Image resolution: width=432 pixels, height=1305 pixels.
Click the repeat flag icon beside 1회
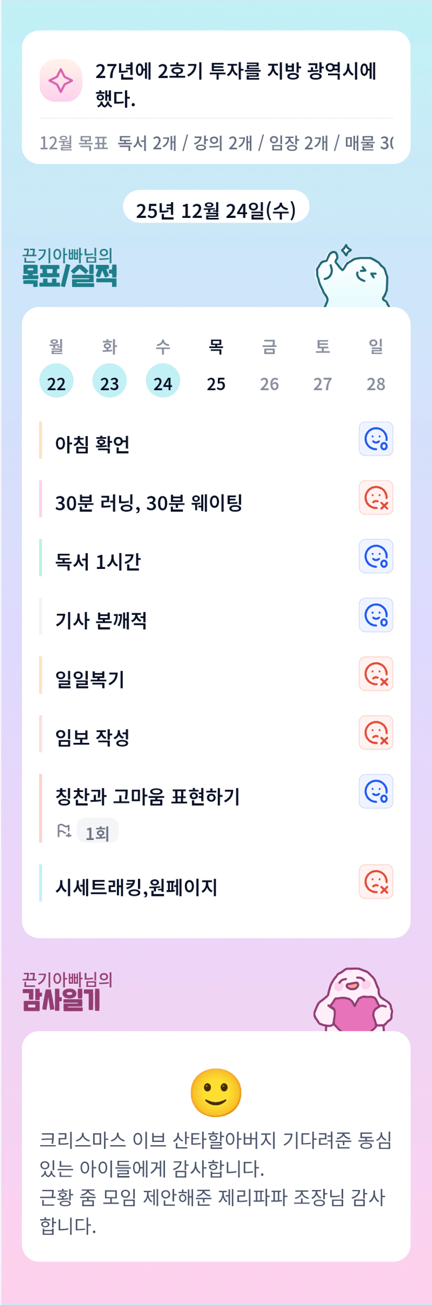click(x=64, y=831)
